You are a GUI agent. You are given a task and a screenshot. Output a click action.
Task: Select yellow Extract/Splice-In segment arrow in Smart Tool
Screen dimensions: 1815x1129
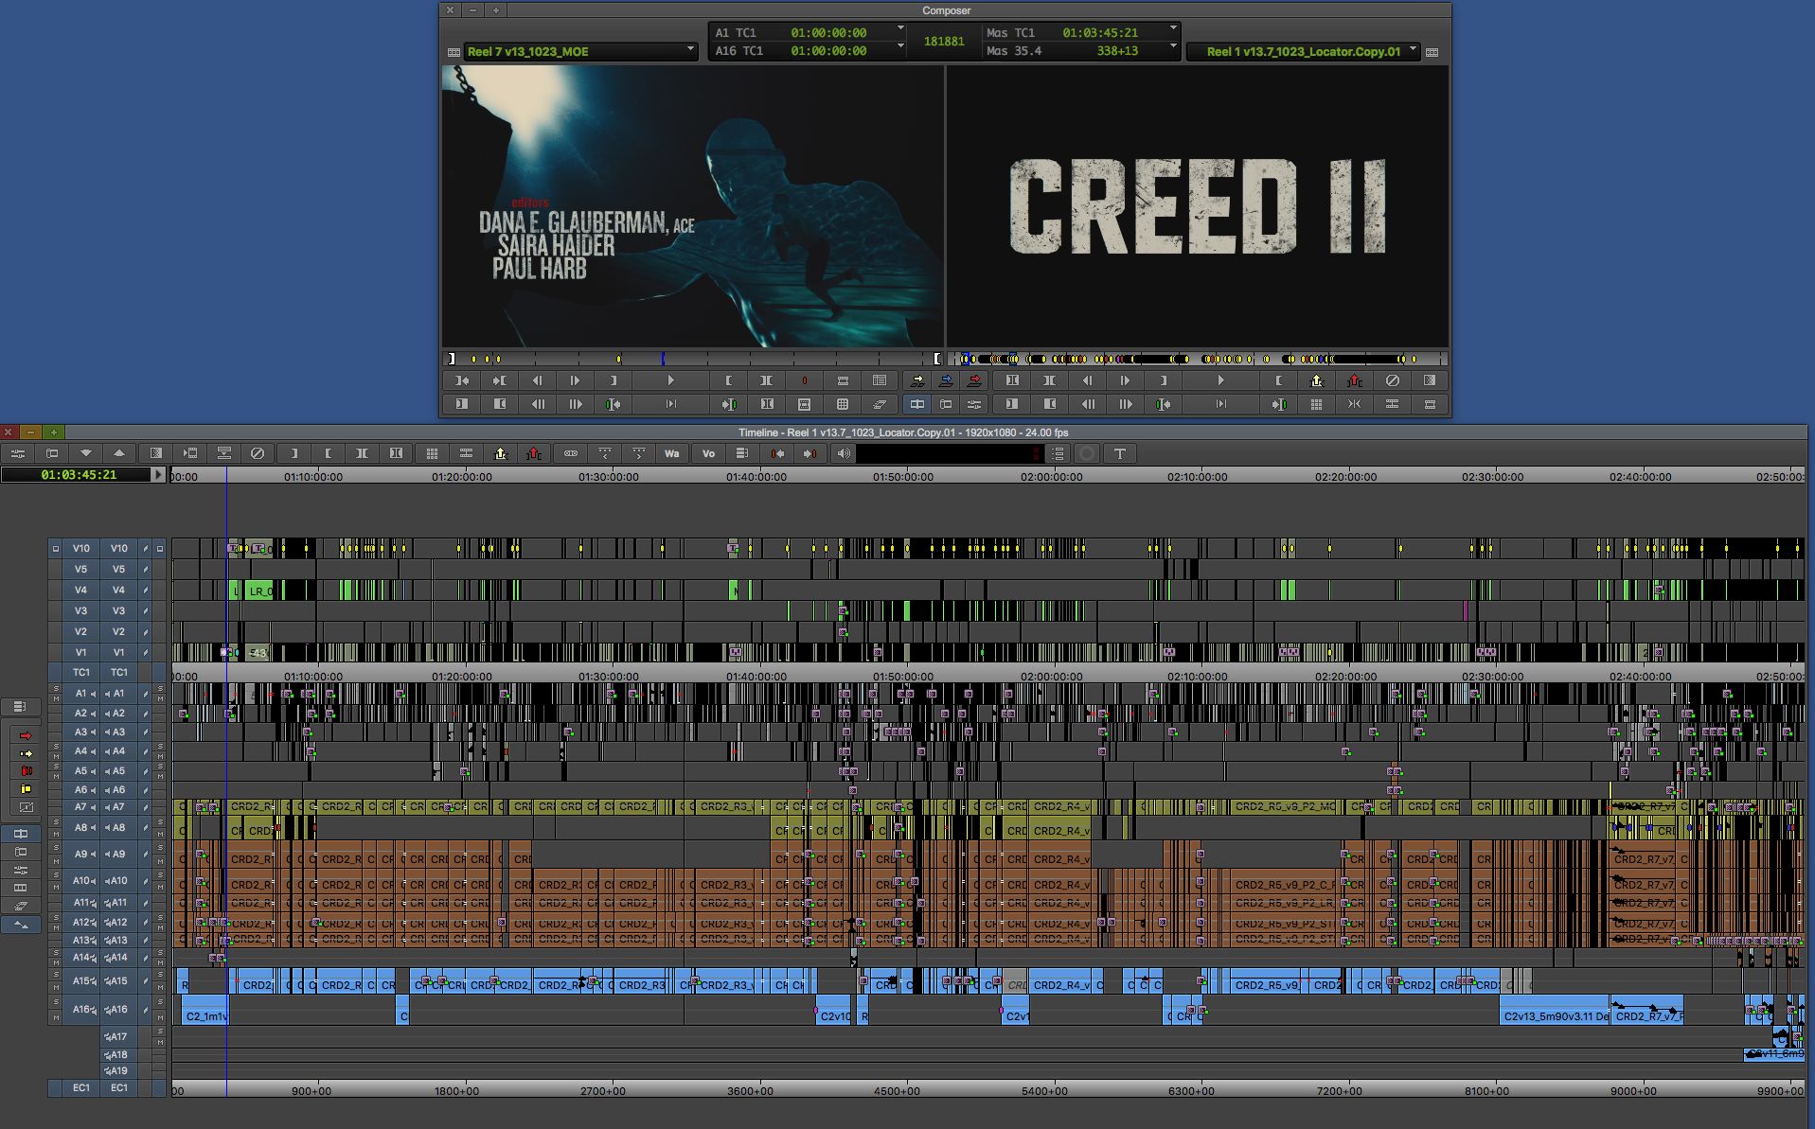[26, 753]
